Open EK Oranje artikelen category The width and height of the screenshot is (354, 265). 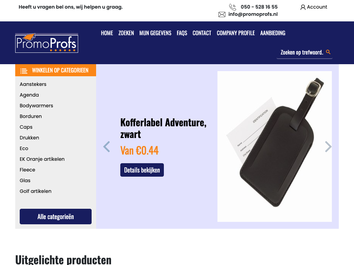[42, 159]
